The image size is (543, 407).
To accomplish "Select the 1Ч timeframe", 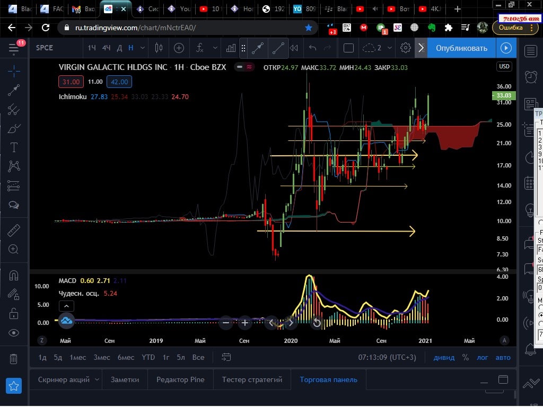I will pyautogui.click(x=92, y=48).
